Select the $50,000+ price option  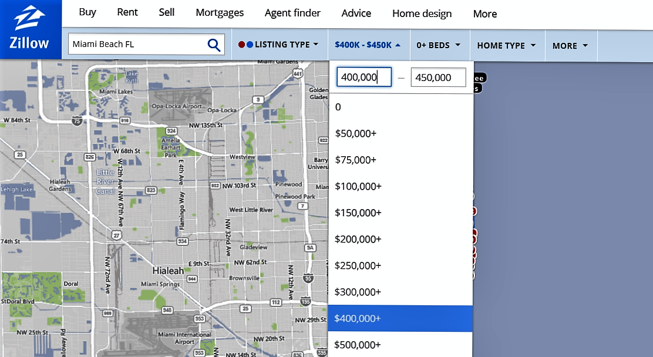400,133
